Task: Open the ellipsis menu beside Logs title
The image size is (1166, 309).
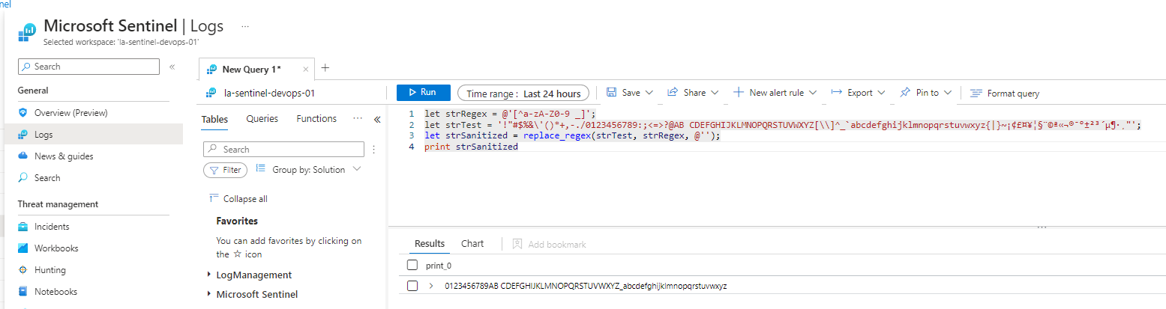Action: (x=244, y=26)
